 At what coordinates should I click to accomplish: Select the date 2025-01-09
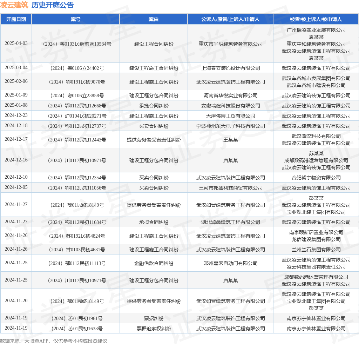point(16,95)
